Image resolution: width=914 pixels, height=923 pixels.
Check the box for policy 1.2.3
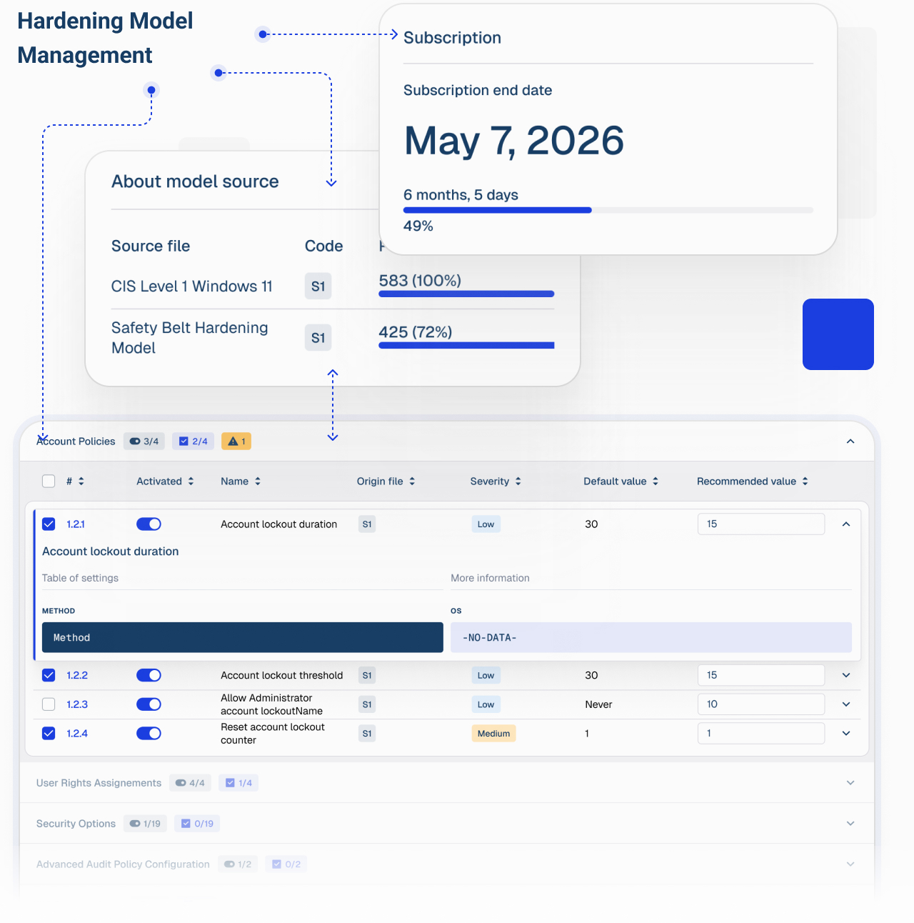click(x=49, y=704)
